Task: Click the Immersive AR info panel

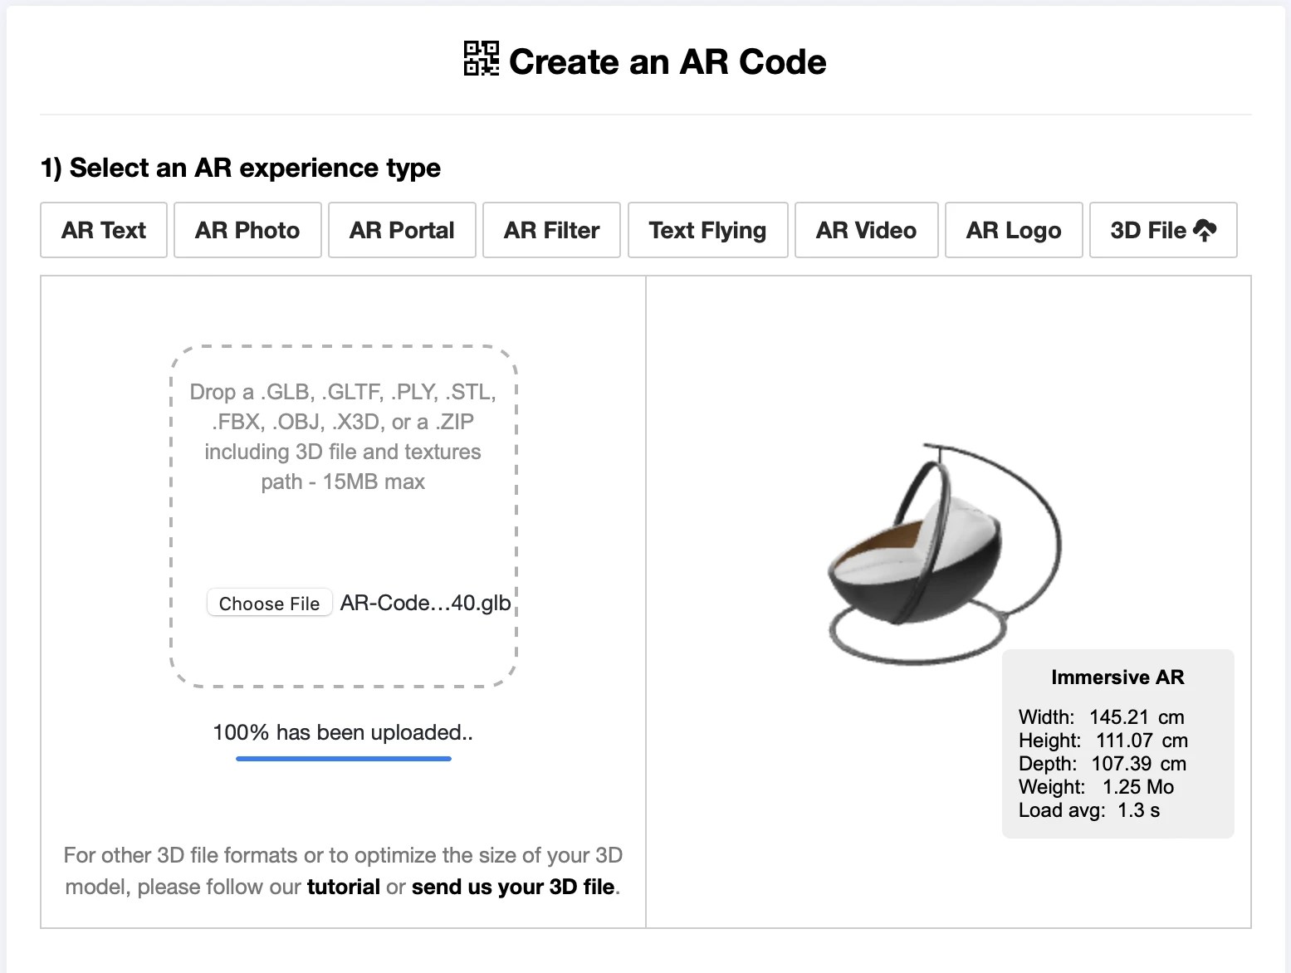Action: (x=1117, y=743)
